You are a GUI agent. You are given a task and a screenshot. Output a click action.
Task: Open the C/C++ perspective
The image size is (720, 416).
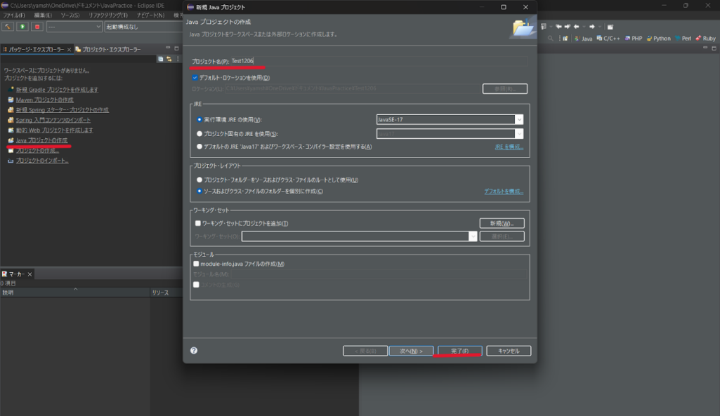tap(608, 39)
